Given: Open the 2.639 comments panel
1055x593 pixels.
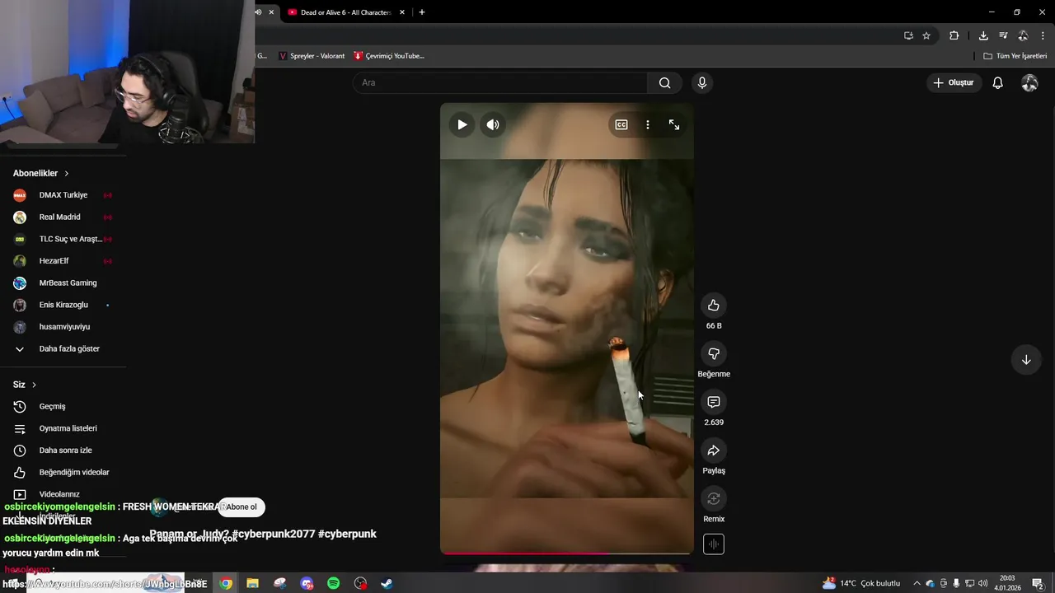Looking at the screenshot, I should [714, 402].
